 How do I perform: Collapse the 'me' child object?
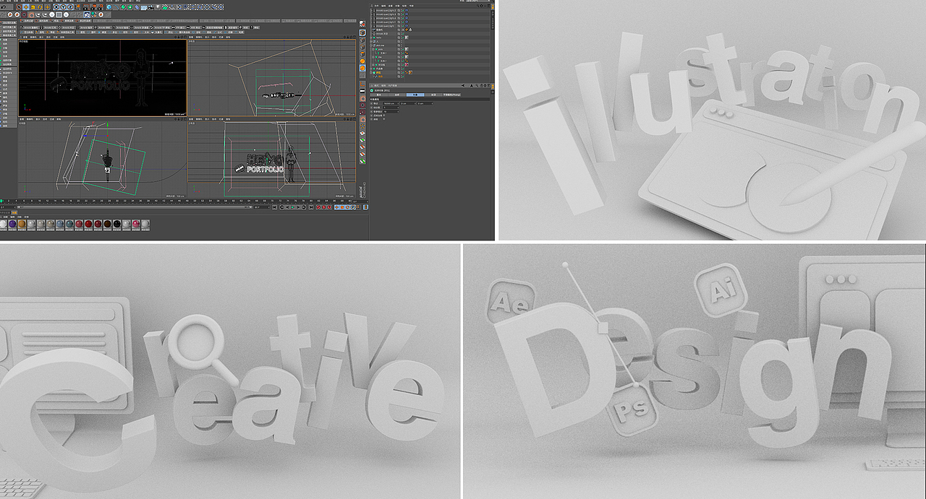[x=373, y=57]
